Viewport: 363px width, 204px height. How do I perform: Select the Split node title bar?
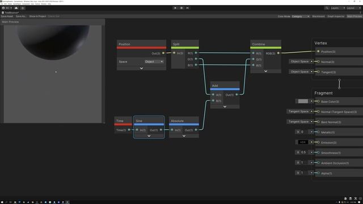(x=185, y=44)
